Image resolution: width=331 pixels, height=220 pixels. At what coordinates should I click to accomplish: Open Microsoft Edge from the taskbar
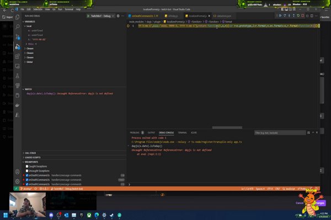click(x=97, y=215)
